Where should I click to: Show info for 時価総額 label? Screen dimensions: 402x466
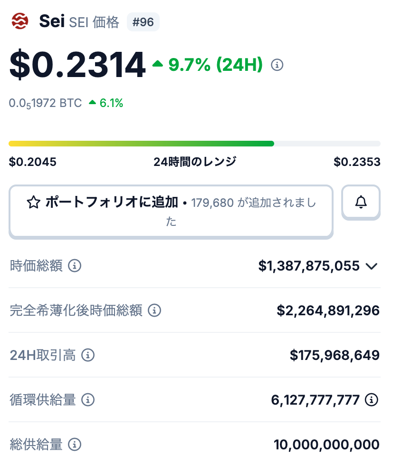74,266
